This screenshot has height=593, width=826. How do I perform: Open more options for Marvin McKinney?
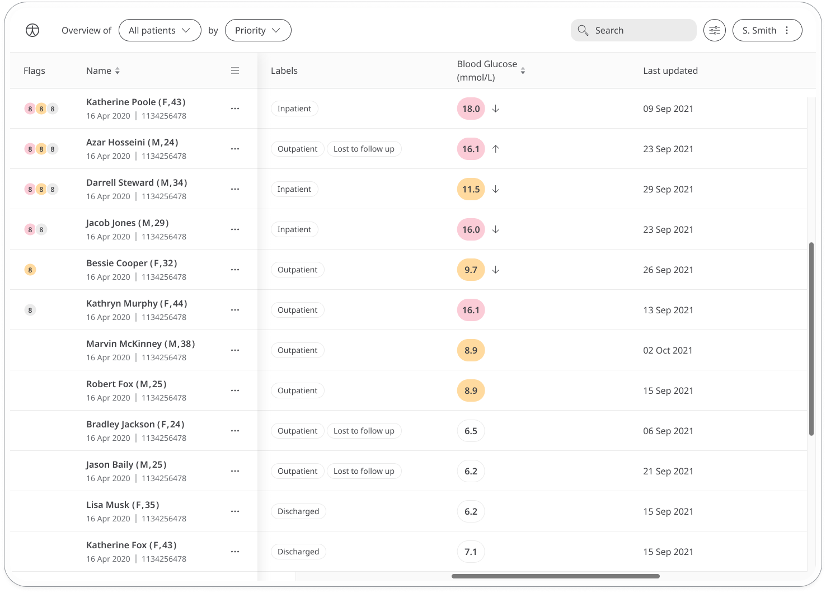235,350
